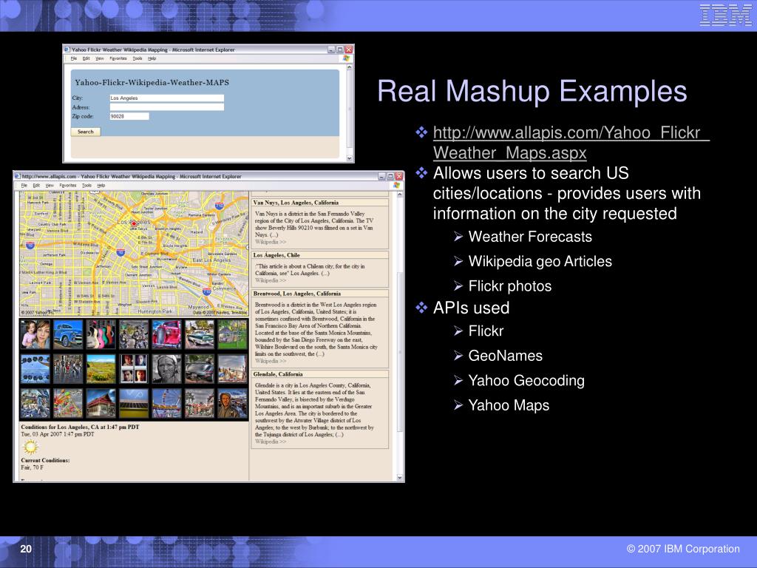Click the heading 'Van Nuys, Los Angeles, California'
Screen dimensions: 757x568
296,203
